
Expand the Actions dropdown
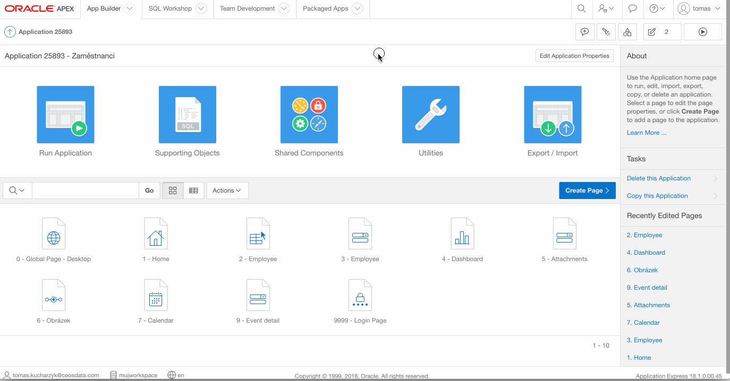pos(227,190)
